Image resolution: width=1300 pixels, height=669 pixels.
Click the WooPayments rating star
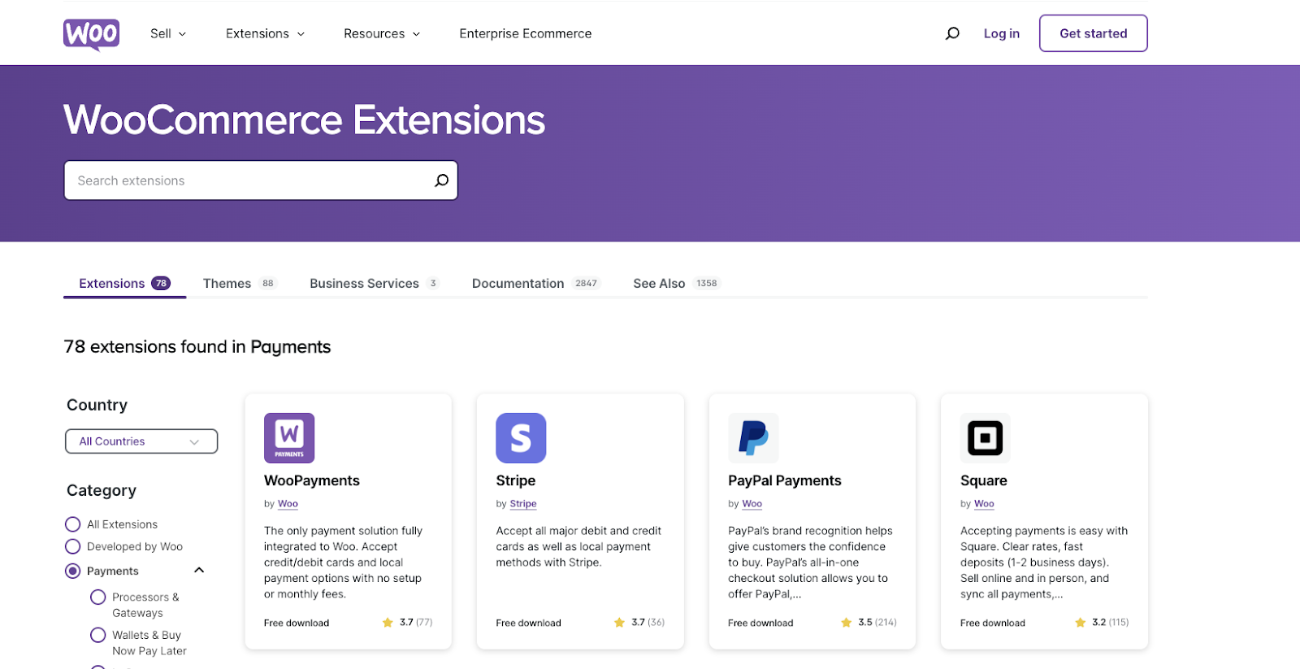388,623
